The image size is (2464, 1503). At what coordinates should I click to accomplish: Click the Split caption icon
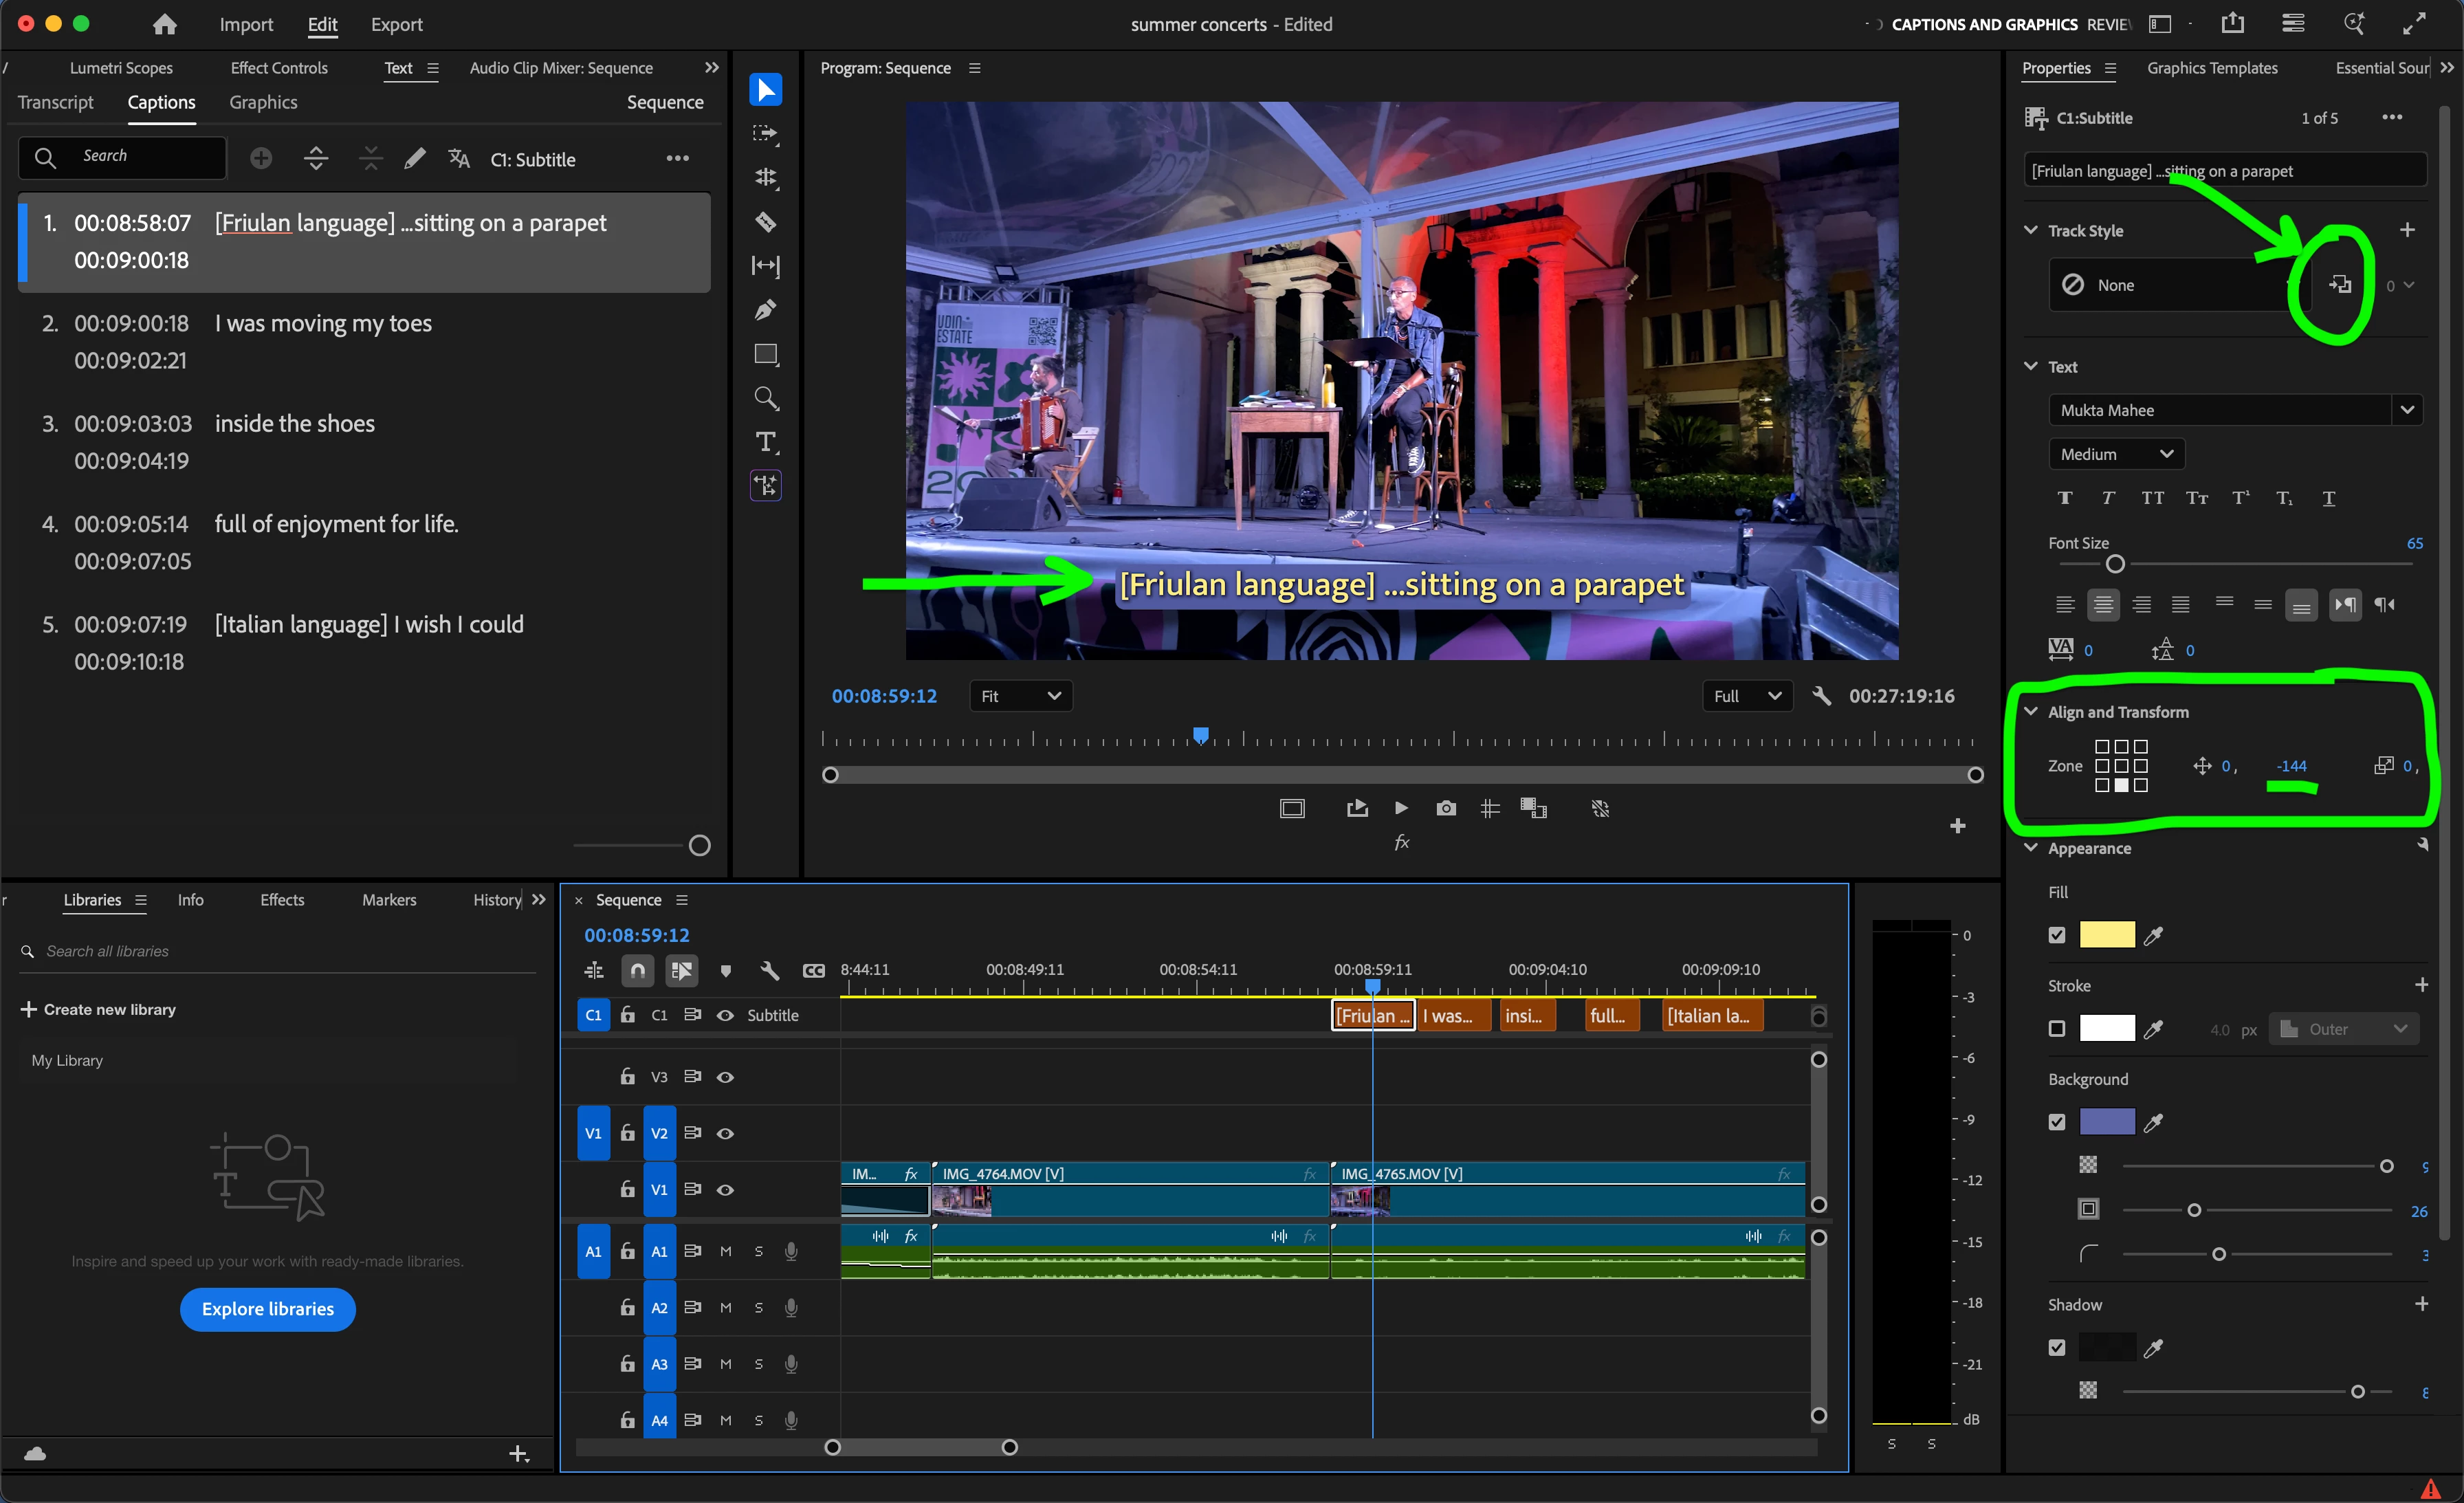pos(316,158)
